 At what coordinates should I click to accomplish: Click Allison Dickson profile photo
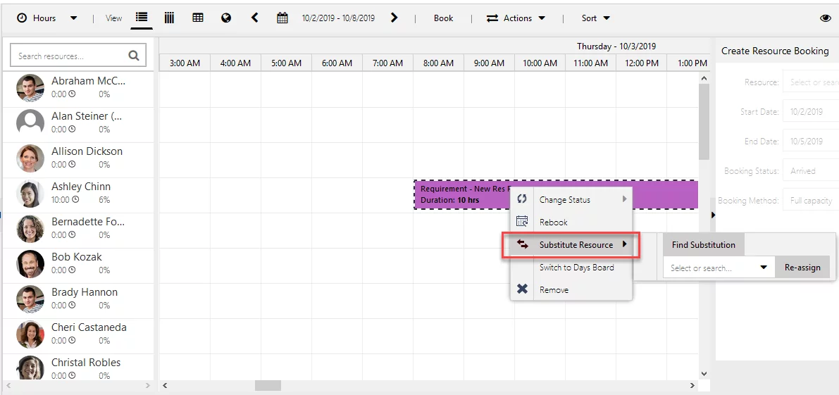coord(30,158)
